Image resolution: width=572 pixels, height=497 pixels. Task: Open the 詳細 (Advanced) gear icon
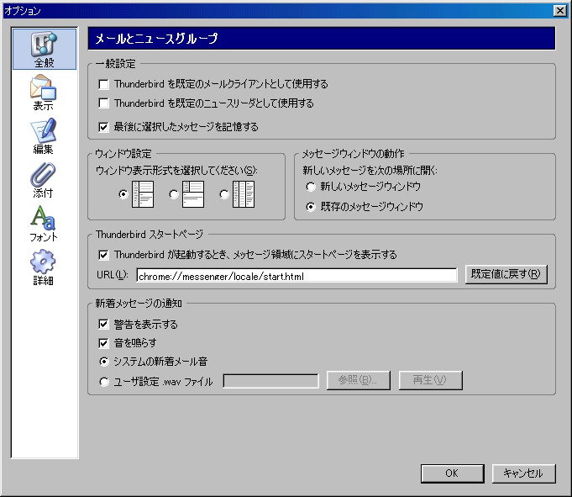(44, 267)
